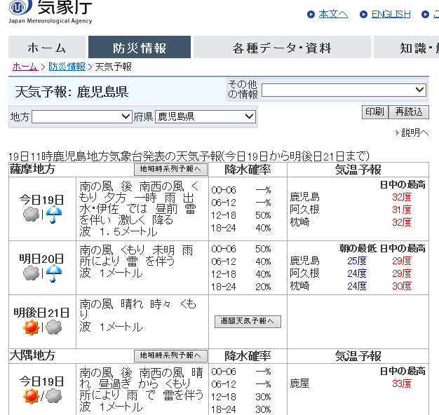Click bullet icon beside ENGLISH link
439x415 pixels.
pyautogui.click(x=363, y=14)
